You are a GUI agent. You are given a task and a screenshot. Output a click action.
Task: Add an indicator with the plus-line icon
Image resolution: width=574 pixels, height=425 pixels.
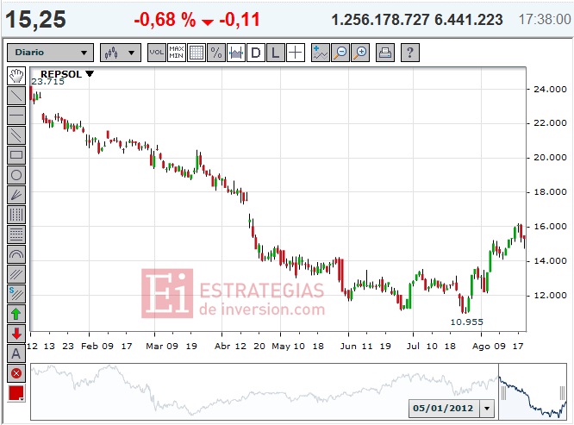(x=321, y=53)
